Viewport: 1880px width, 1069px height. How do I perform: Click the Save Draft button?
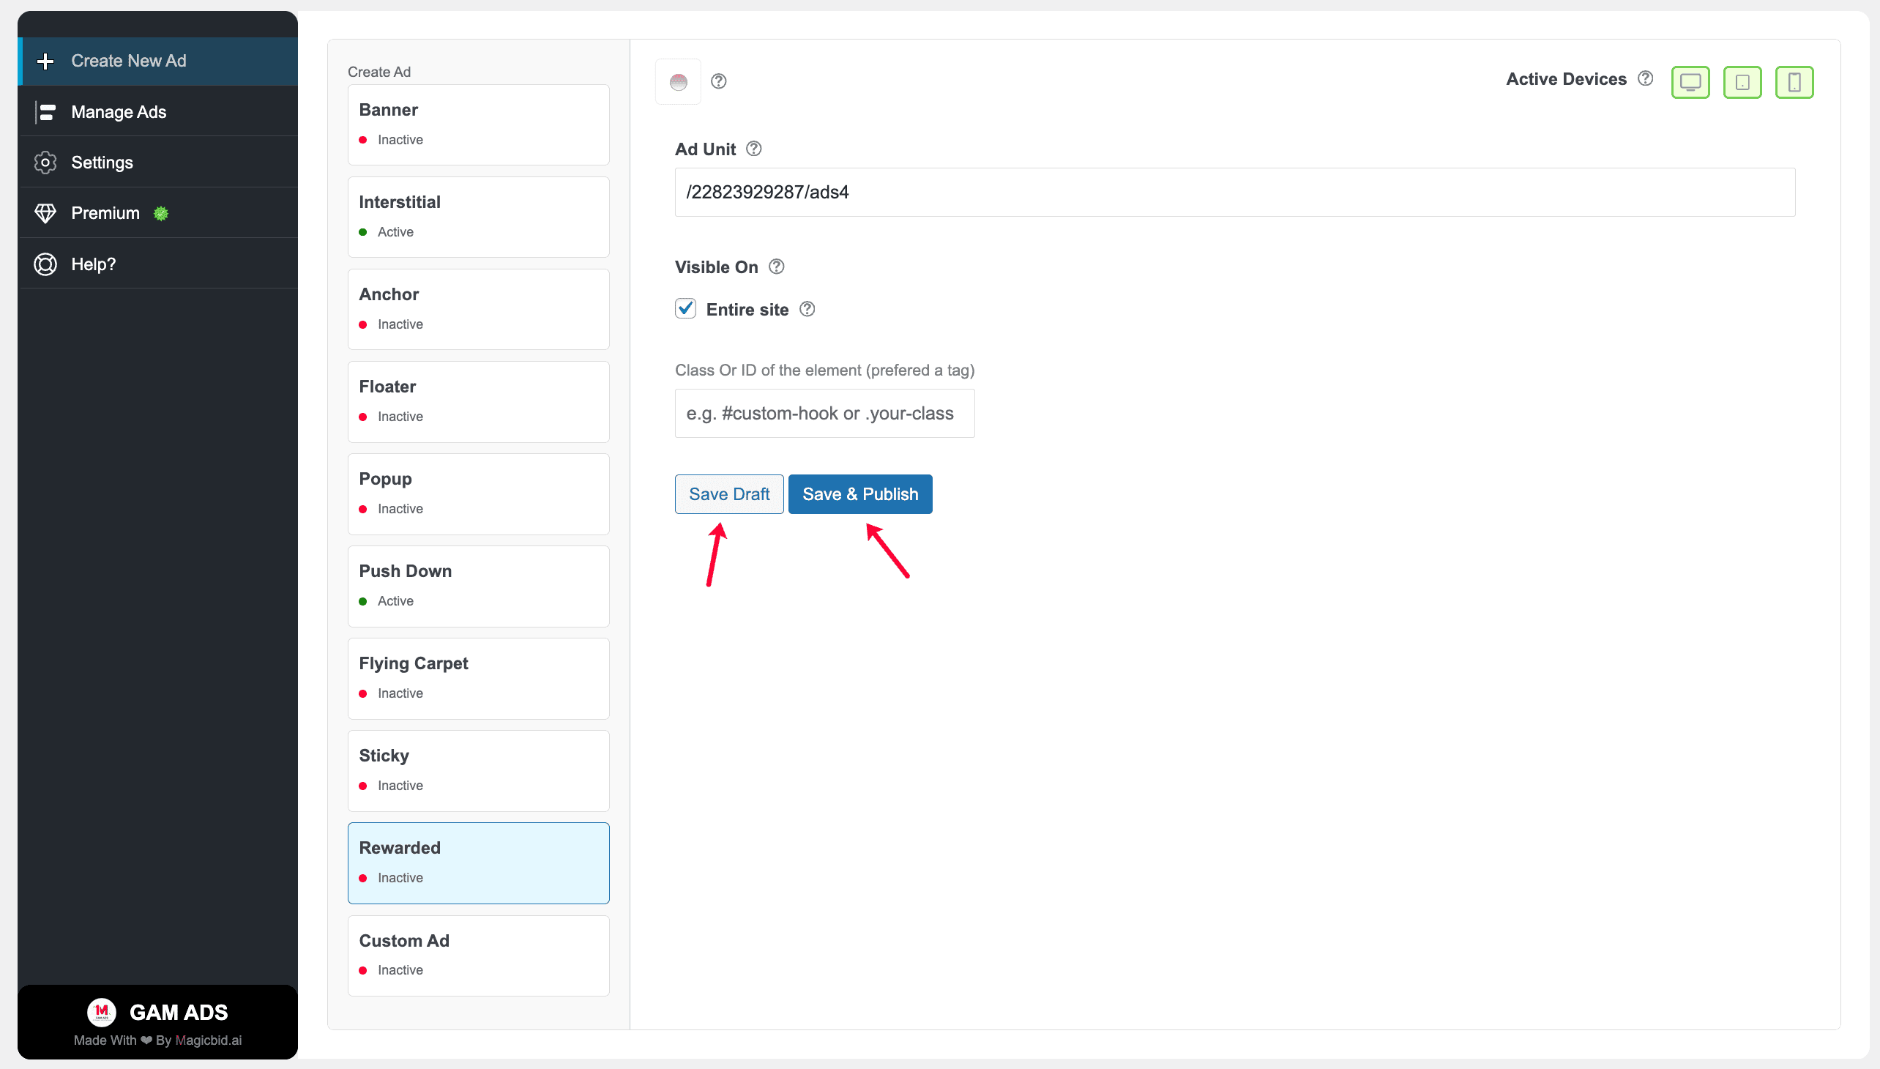[x=729, y=494]
